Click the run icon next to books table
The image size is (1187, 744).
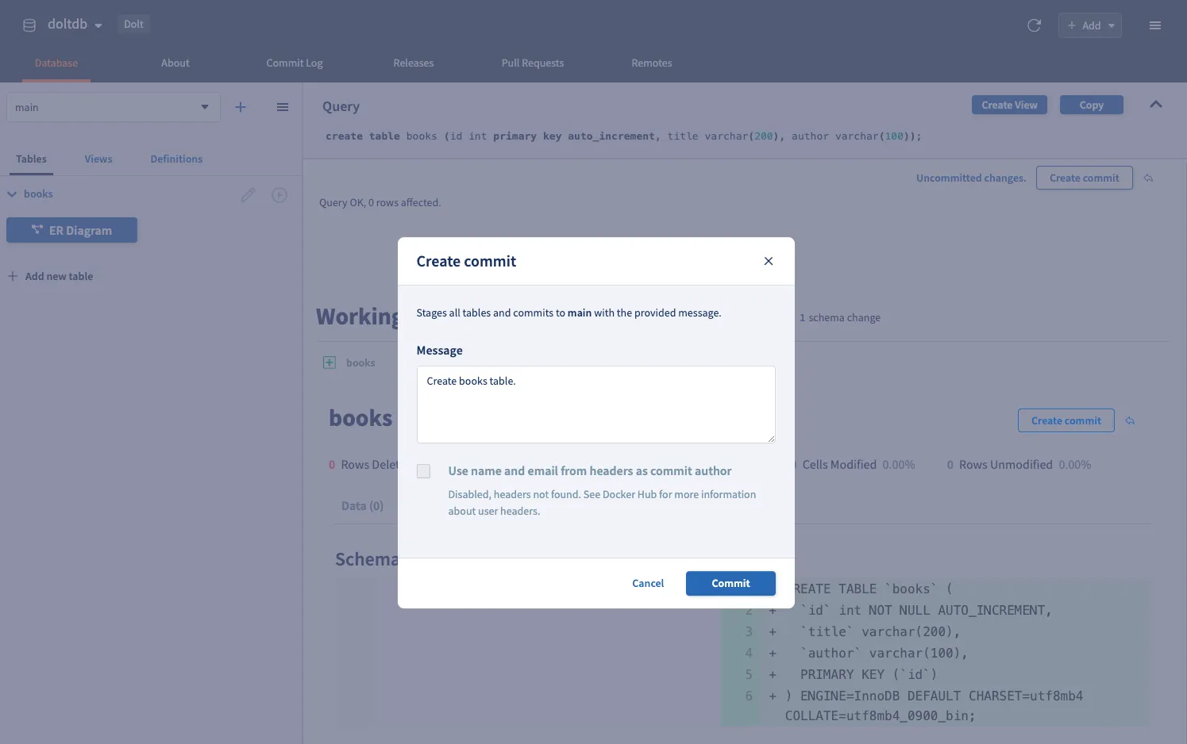pyautogui.click(x=279, y=194)
